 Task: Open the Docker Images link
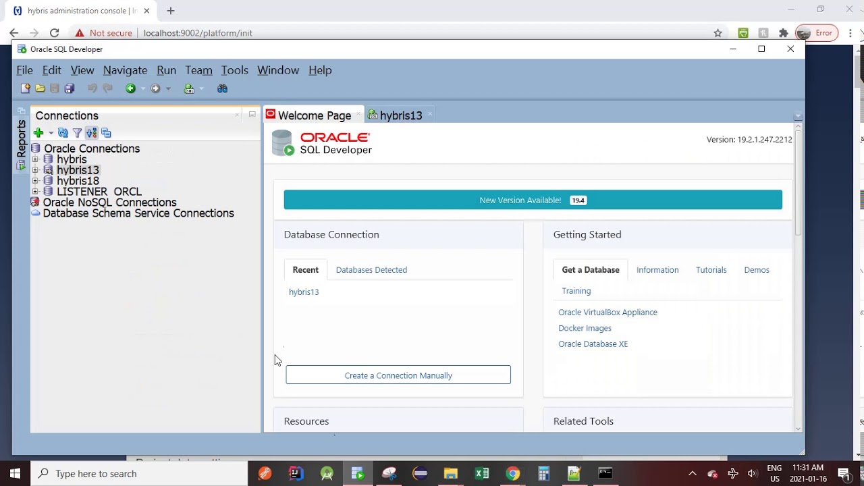tap(585, 328)
